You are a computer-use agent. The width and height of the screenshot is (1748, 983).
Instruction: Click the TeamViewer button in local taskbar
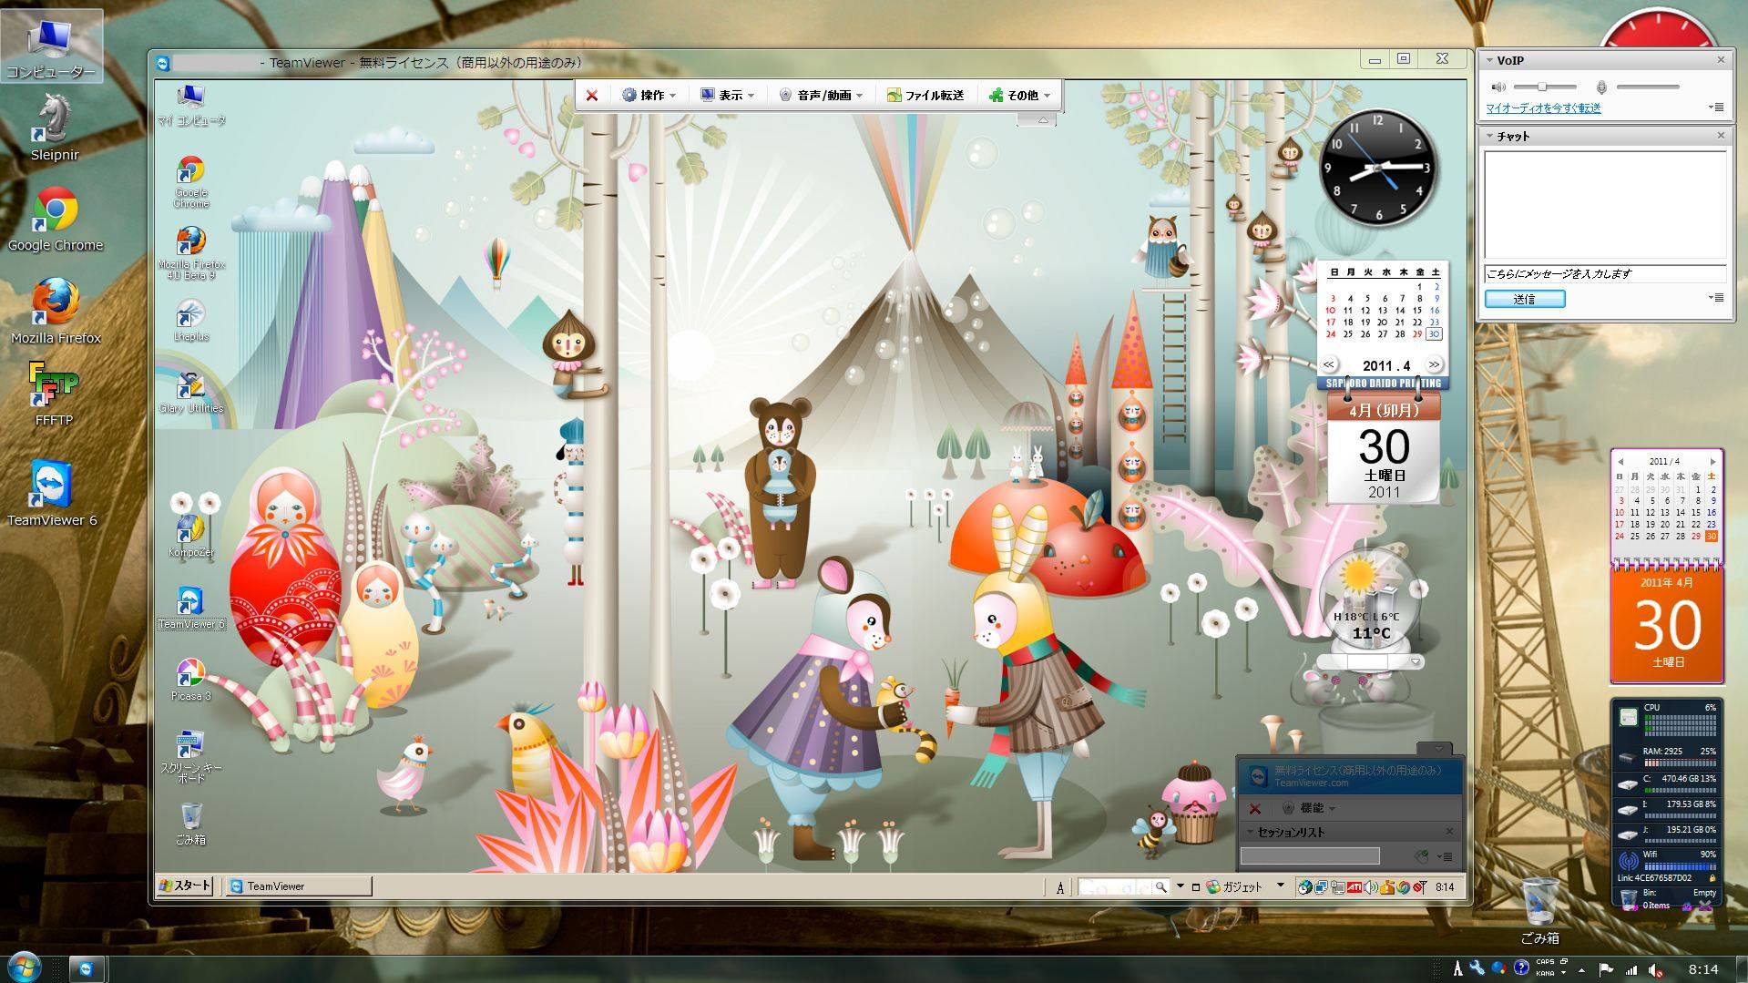click(x=87, y=969)
